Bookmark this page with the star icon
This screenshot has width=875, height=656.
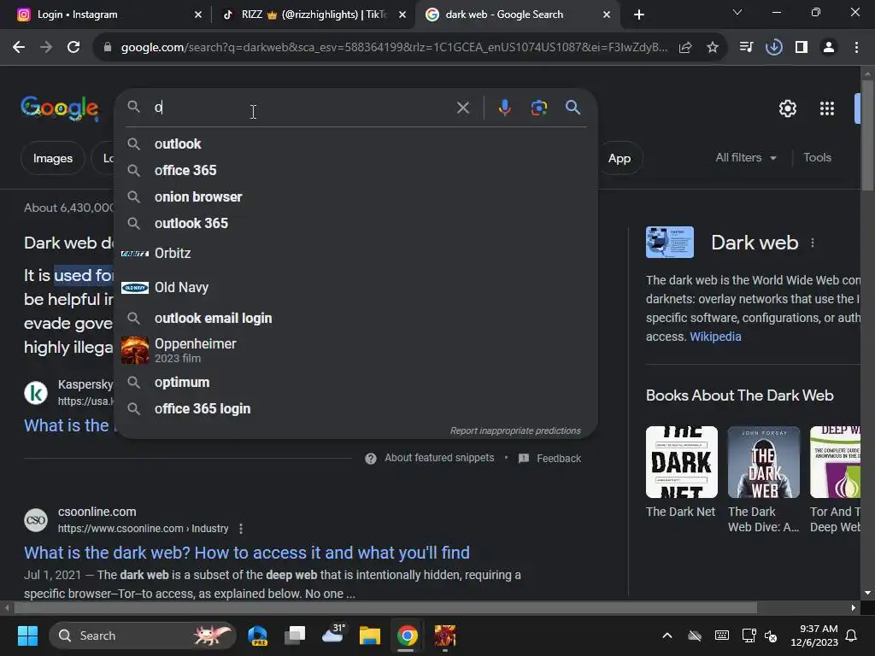tap(713, 48)
